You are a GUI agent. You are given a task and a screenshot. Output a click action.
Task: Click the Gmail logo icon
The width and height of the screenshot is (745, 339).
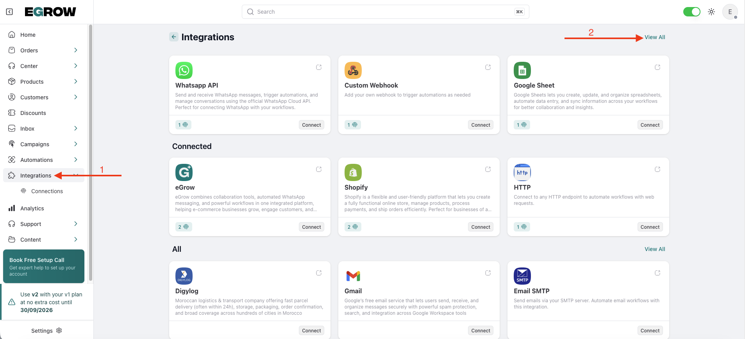pyautogui.click(x=353, y=276)
